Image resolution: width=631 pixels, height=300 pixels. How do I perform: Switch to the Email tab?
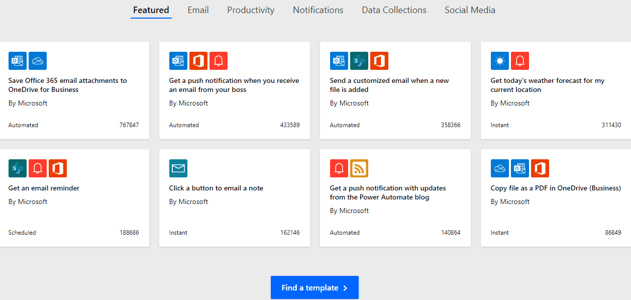(x=198, y=10)
